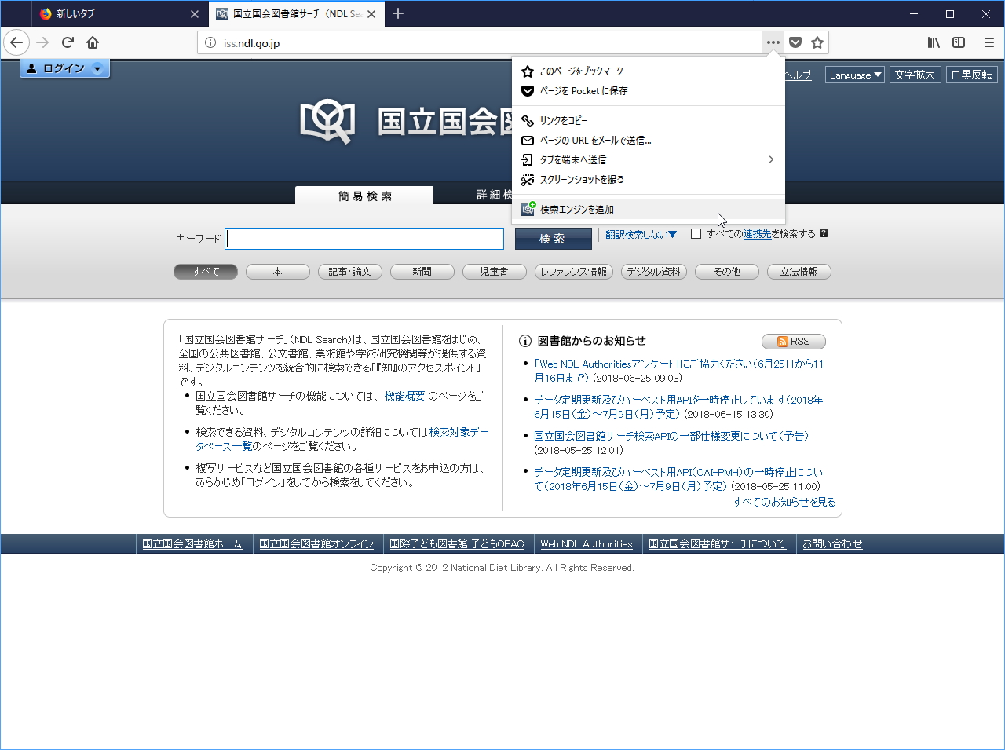The width and height of the screenshot is (1005, 750).
Task: Show site information for iss.ndl.go.jp
Action: [x=210, y=43]
